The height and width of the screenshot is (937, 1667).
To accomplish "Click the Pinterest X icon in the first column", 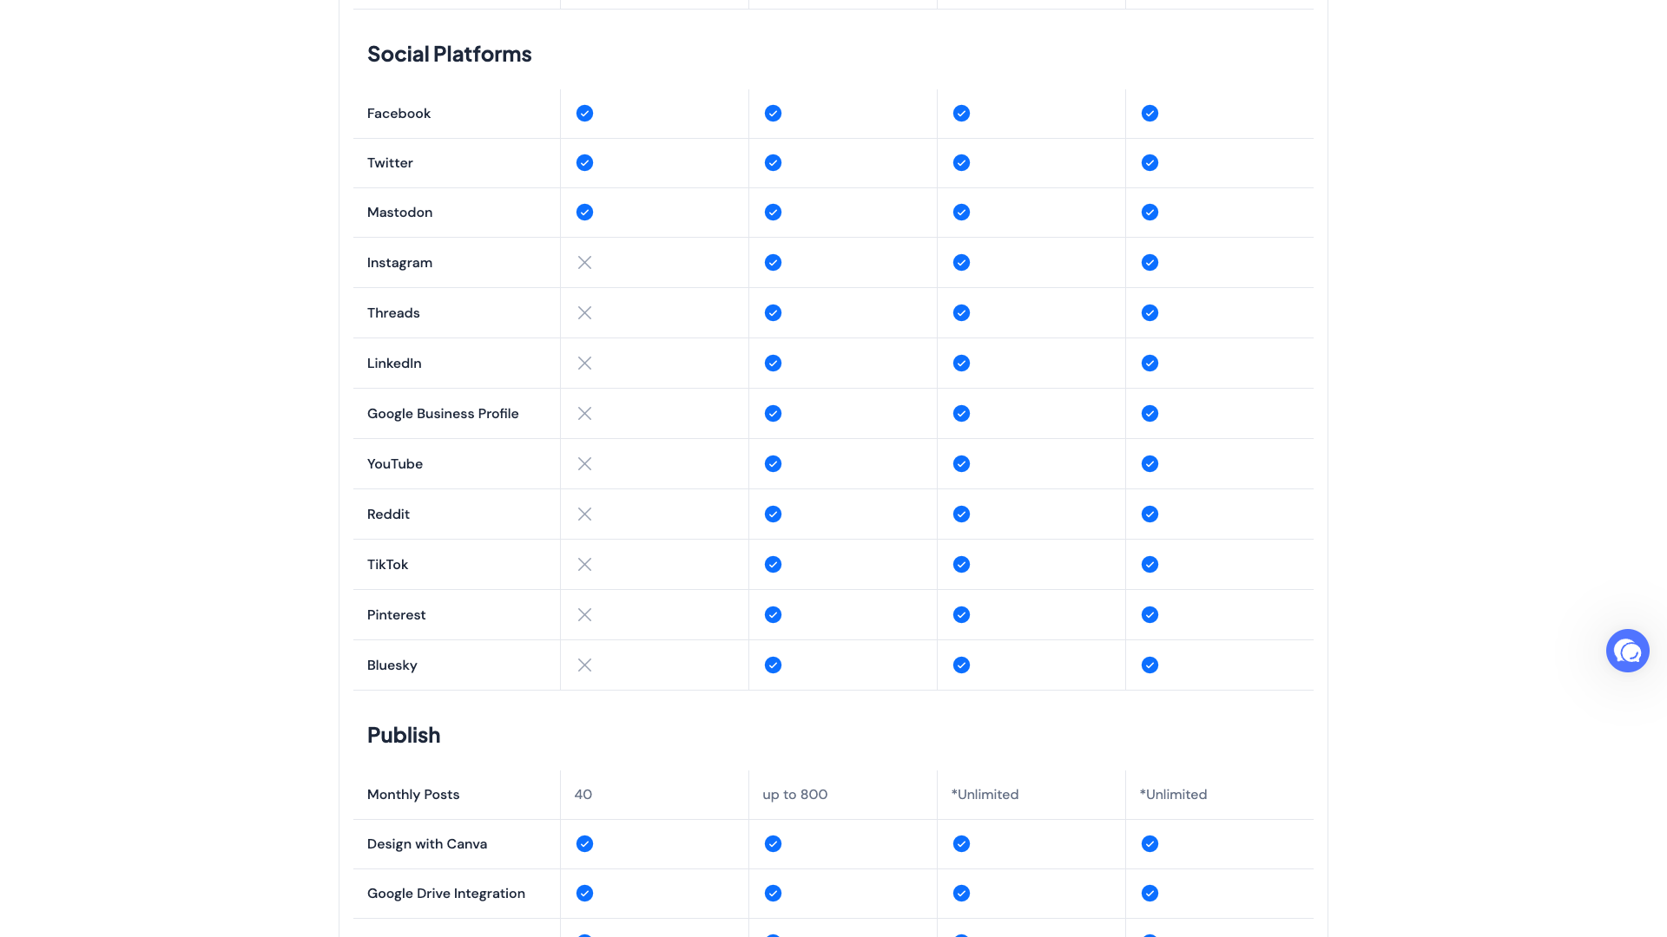I will 584,614.
